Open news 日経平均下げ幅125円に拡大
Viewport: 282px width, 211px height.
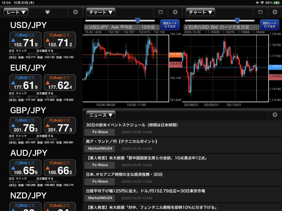182,195
